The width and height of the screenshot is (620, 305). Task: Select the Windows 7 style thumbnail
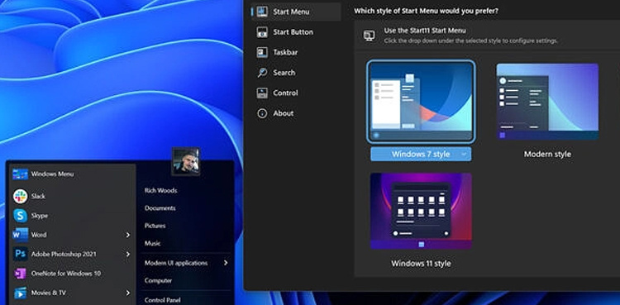pos(421,102)
